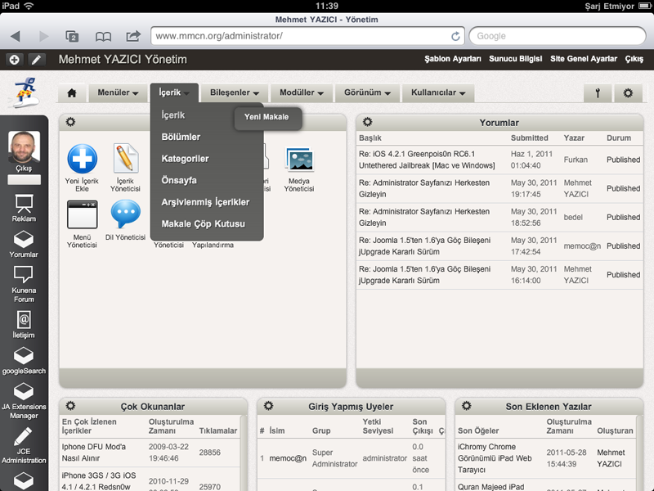Open Yorumlar in the sidebar
This screenshot has width=654, height=491.
24,244
